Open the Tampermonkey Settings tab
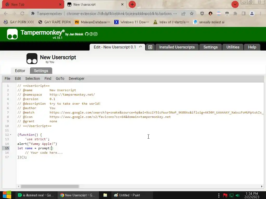 click(210, 47)
